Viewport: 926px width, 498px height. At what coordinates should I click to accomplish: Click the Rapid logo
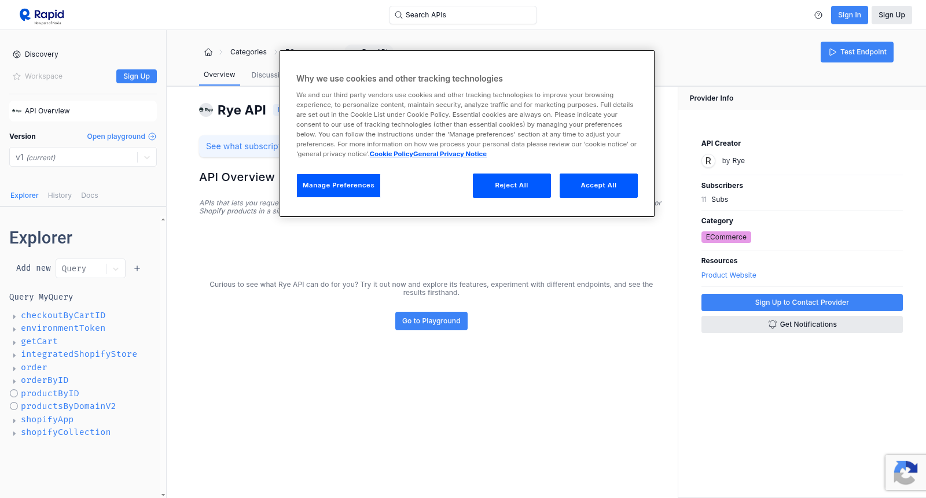(x=42, y=16)
